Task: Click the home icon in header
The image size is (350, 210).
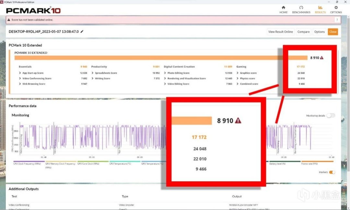Action: tap(283, 7)
